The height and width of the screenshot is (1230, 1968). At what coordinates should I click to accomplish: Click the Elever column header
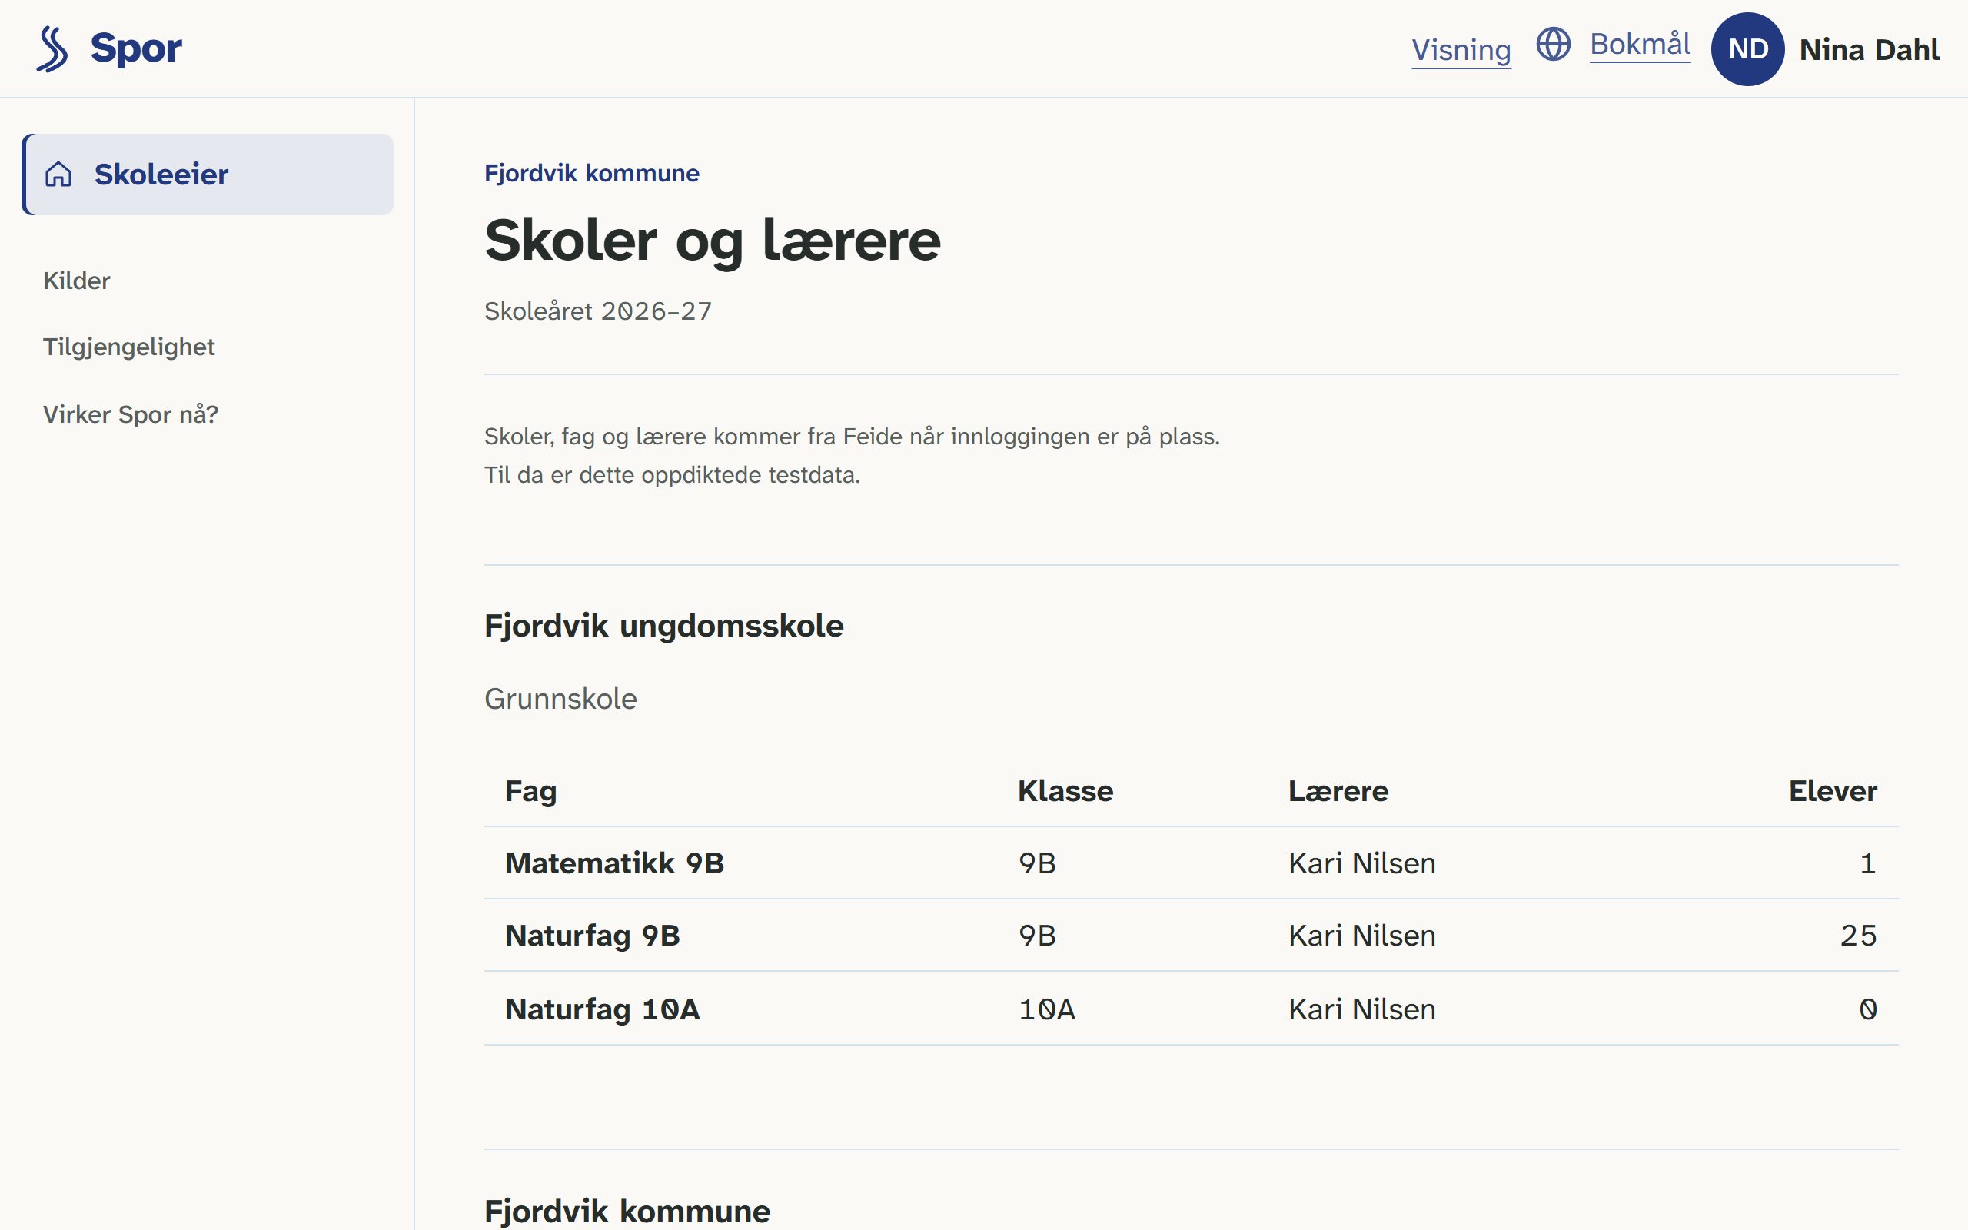[x=1833, y=792]
